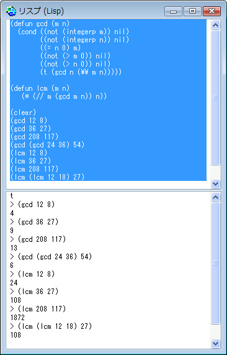227x355 pixels.
Task: Close the Lisp window
Action: point(211,11)
